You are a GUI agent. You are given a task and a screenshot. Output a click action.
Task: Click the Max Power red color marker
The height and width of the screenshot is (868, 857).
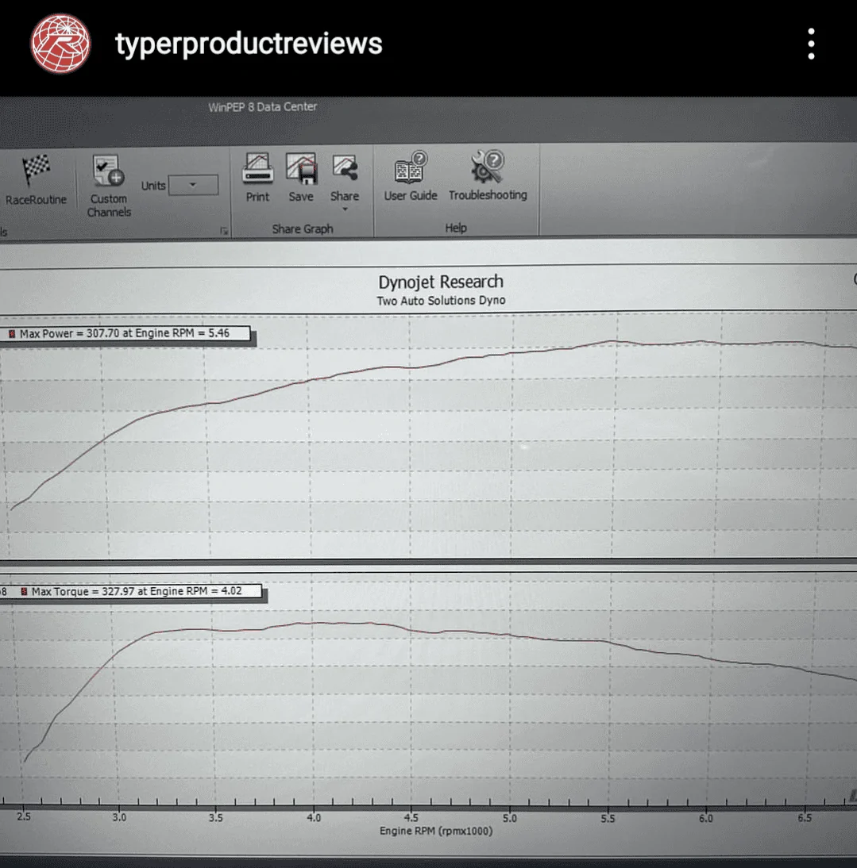pyautogui.click(x=12, y=334)
